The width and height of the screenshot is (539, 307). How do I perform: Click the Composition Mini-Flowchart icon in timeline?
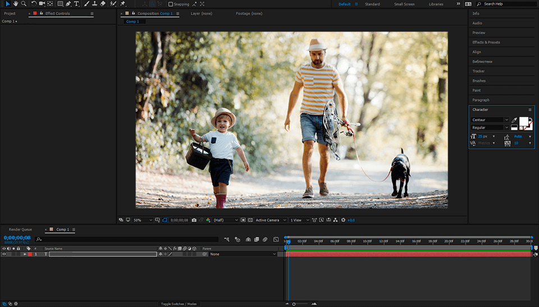click(226, 239)
